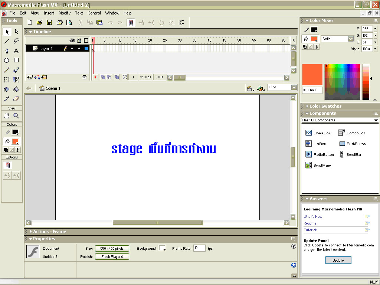
Task: Collapse the Answers panel
Action: pyautogui.click(x=307, y=199)
